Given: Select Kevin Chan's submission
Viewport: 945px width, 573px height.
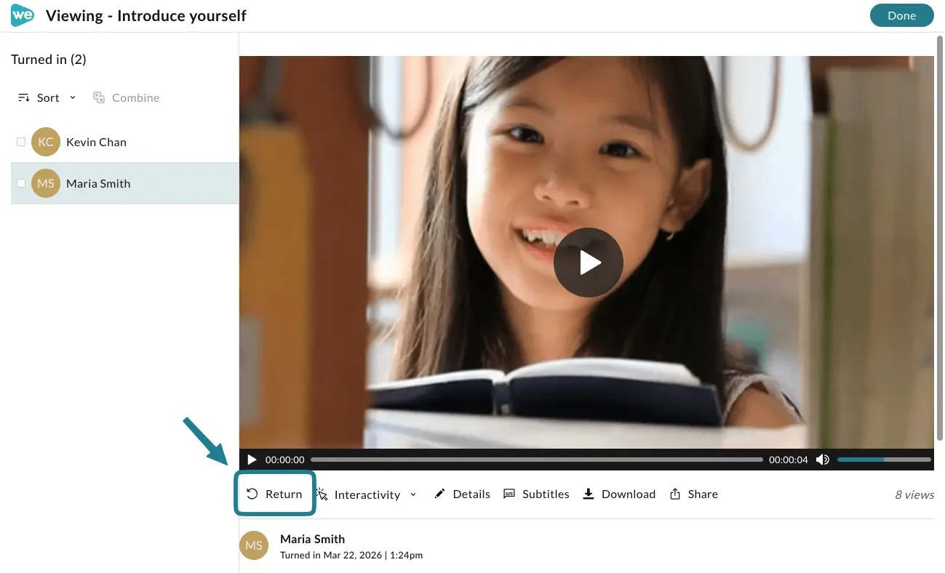Looking at the screenshot, I should coord(124,142).
